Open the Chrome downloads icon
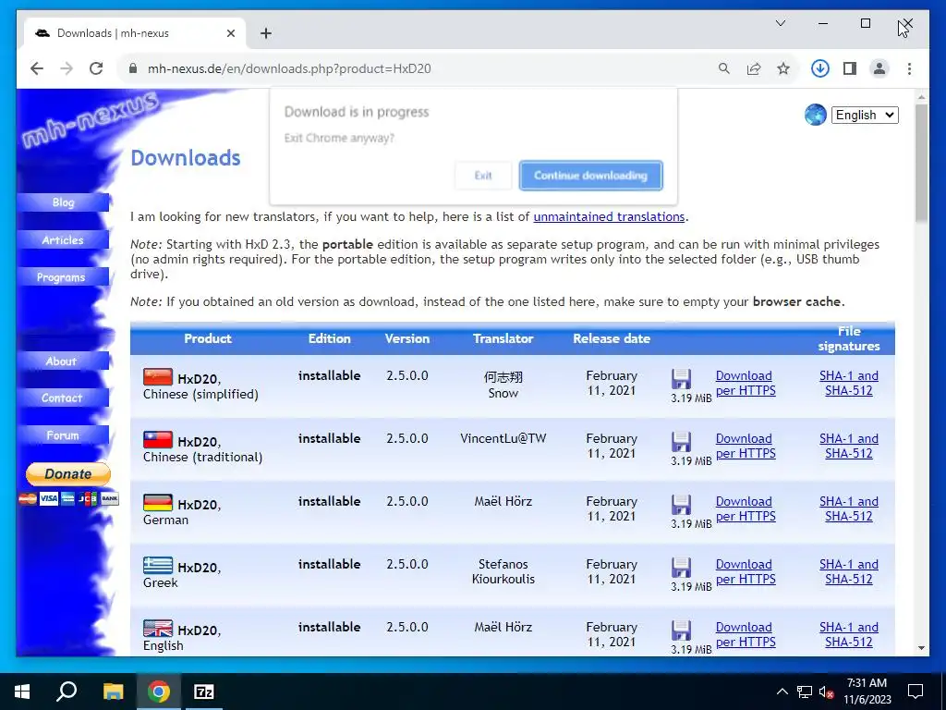The image size is (946, 710). pos(820,68)
